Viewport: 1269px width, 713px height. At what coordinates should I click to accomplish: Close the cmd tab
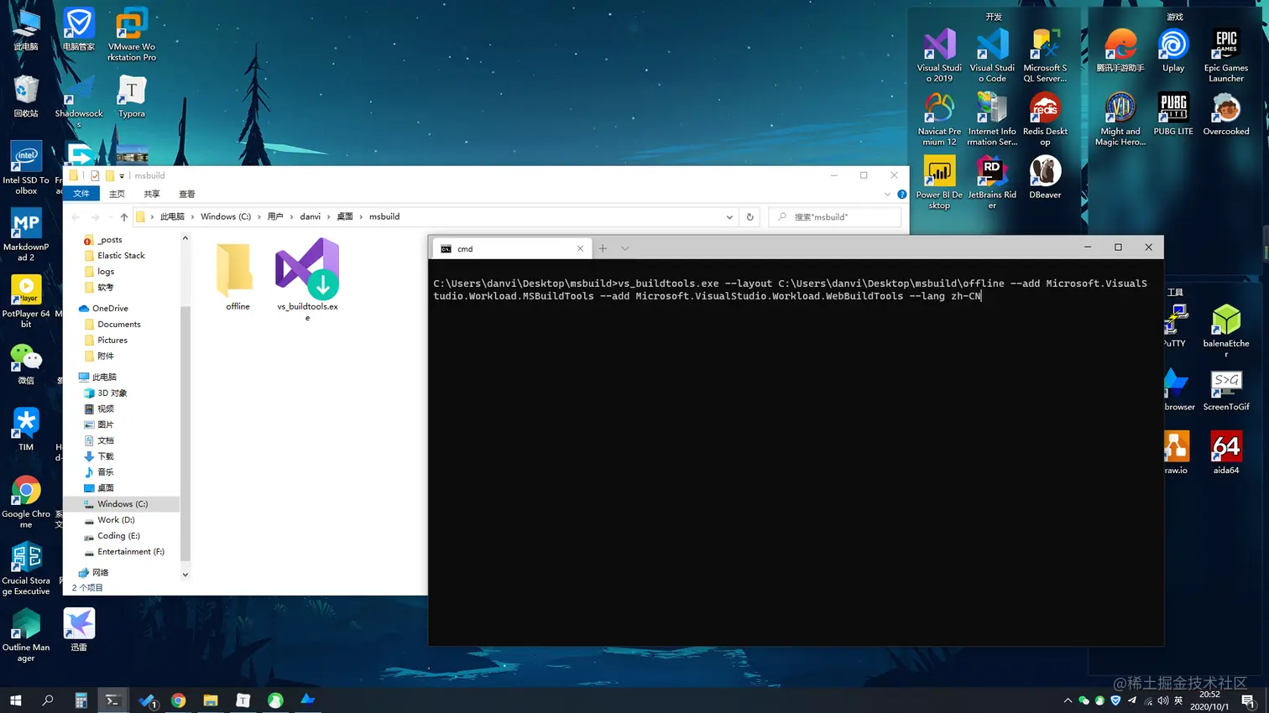(x=580, y=248)
